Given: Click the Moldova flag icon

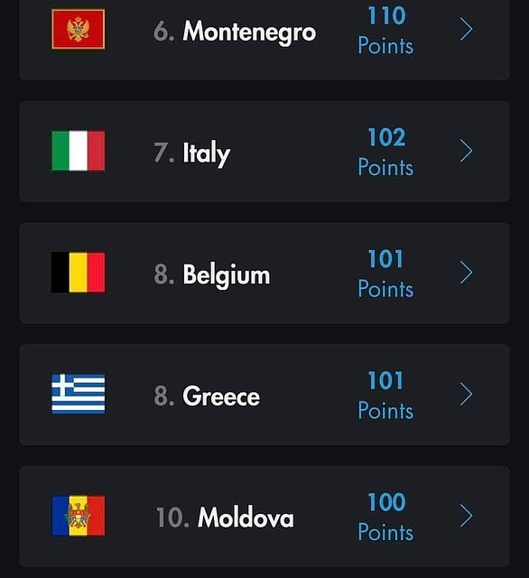Looking at the screenshot, I should 79,516.
